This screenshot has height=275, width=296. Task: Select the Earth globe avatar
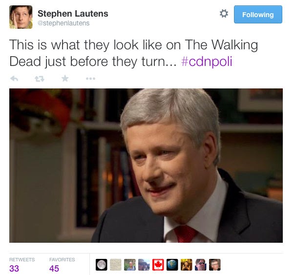[x=172, y=265]
